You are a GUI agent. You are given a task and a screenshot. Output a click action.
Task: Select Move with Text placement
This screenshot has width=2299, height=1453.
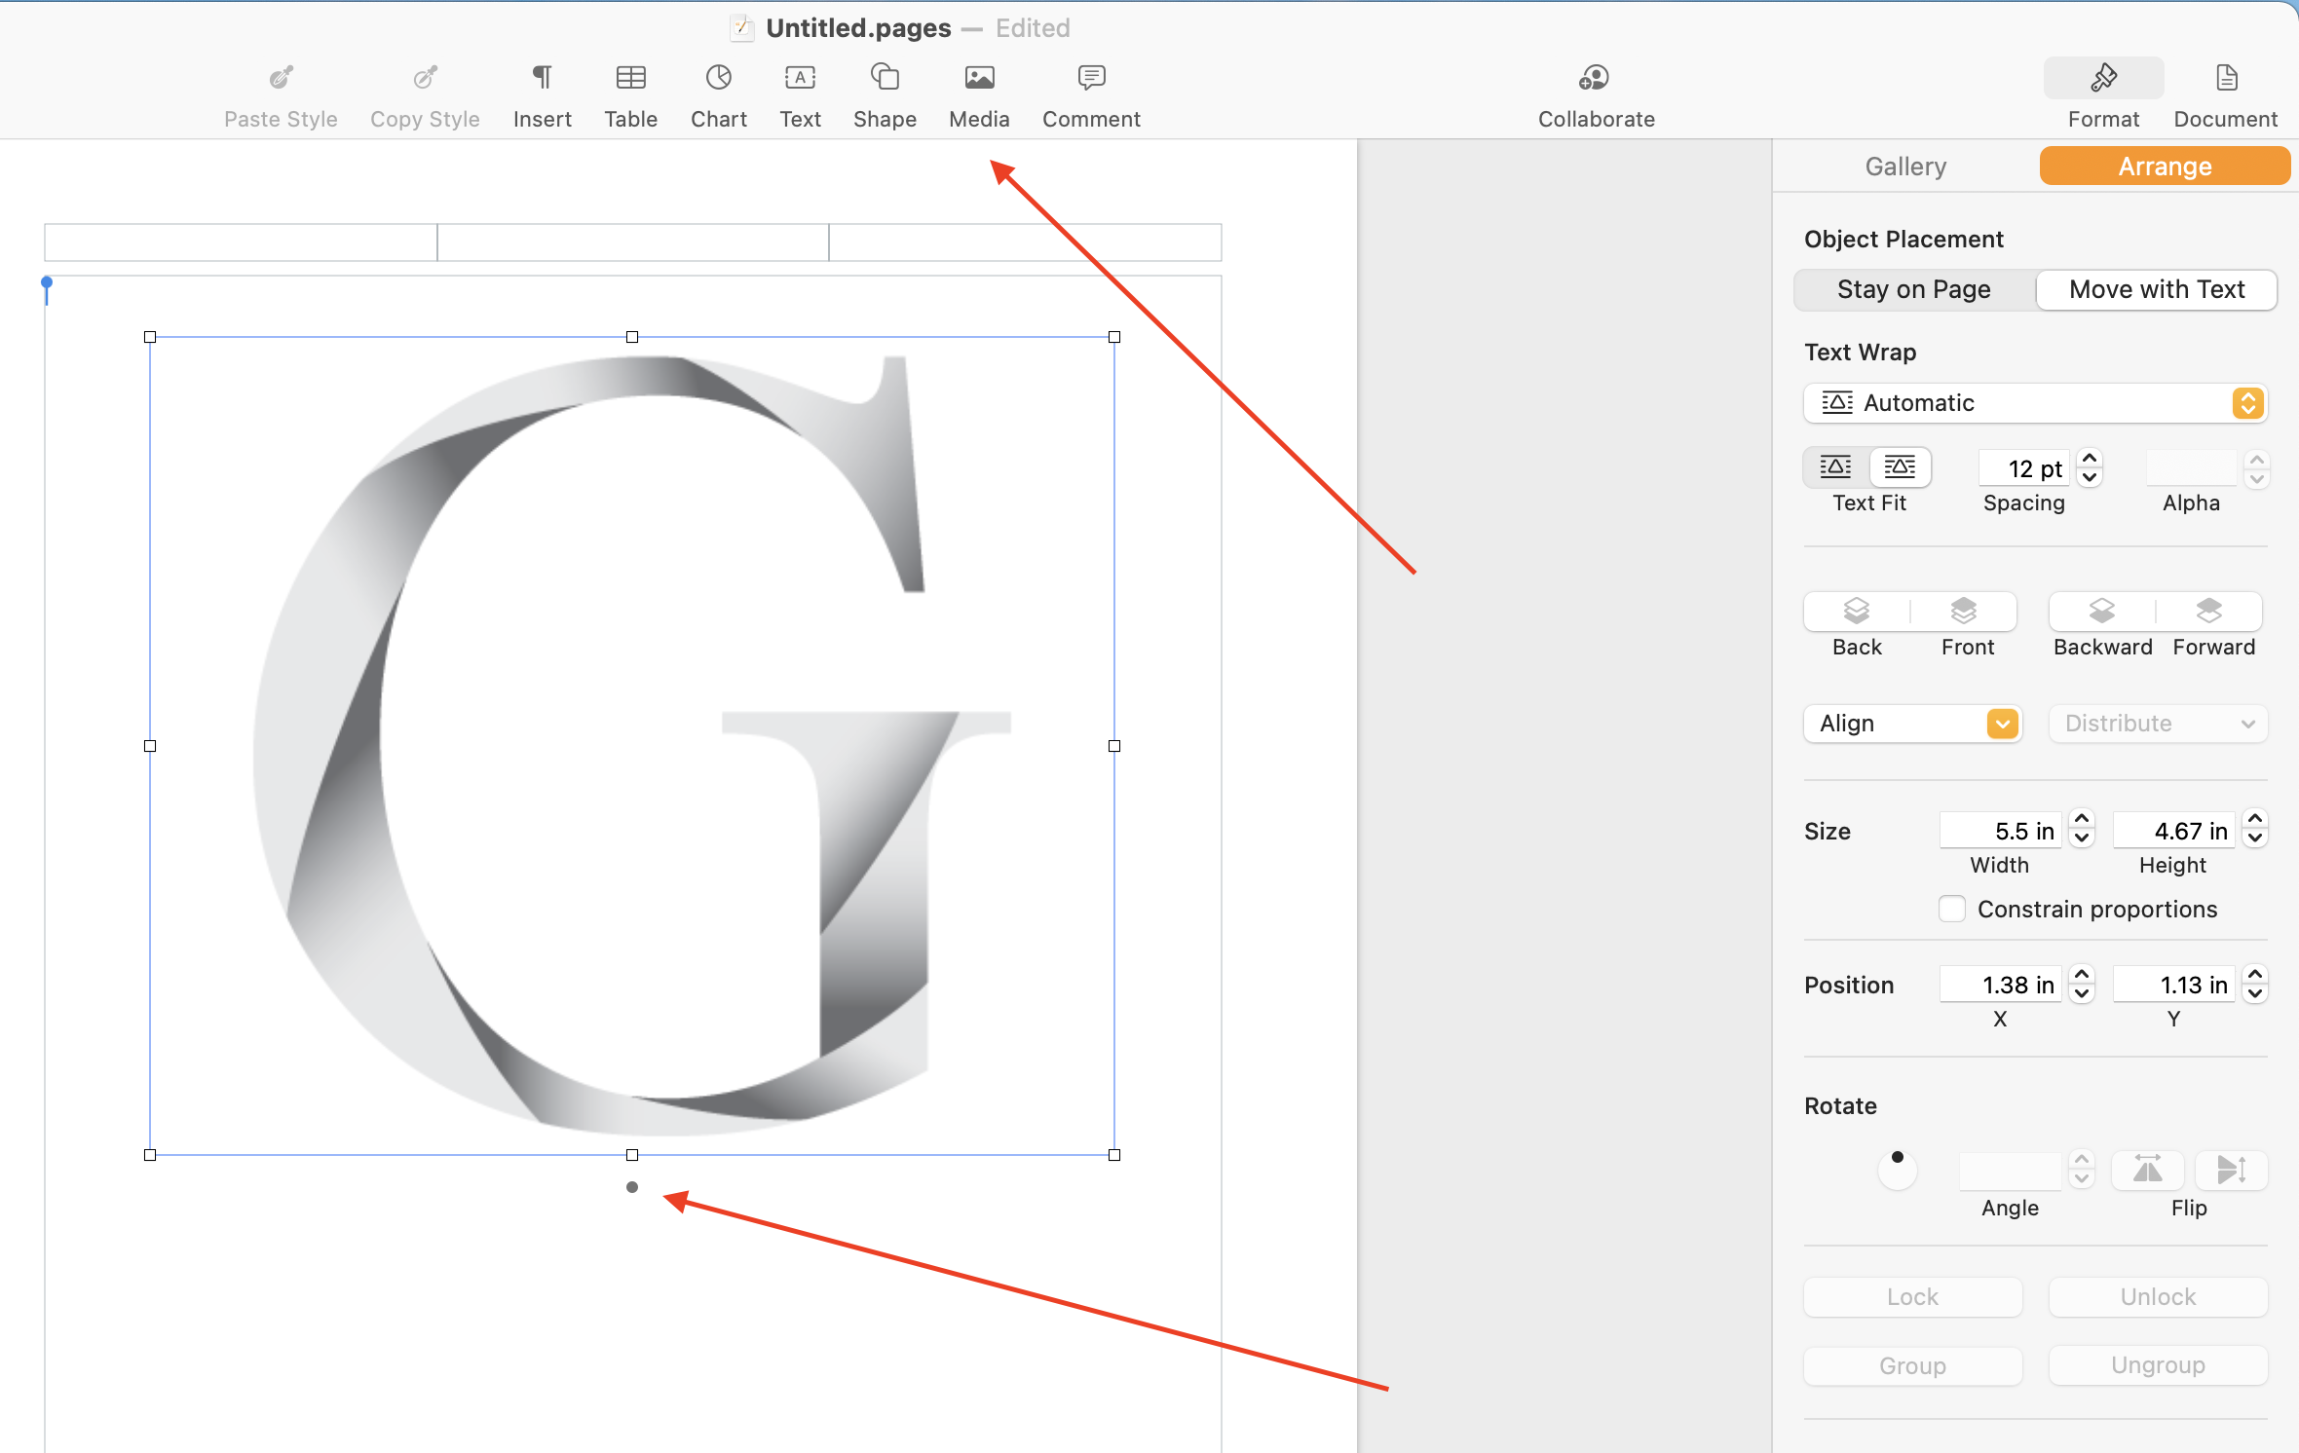[x=2156, y=289]
